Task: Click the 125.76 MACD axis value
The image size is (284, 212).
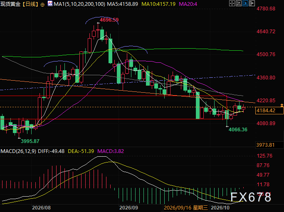Action: [x=264, y=156]
